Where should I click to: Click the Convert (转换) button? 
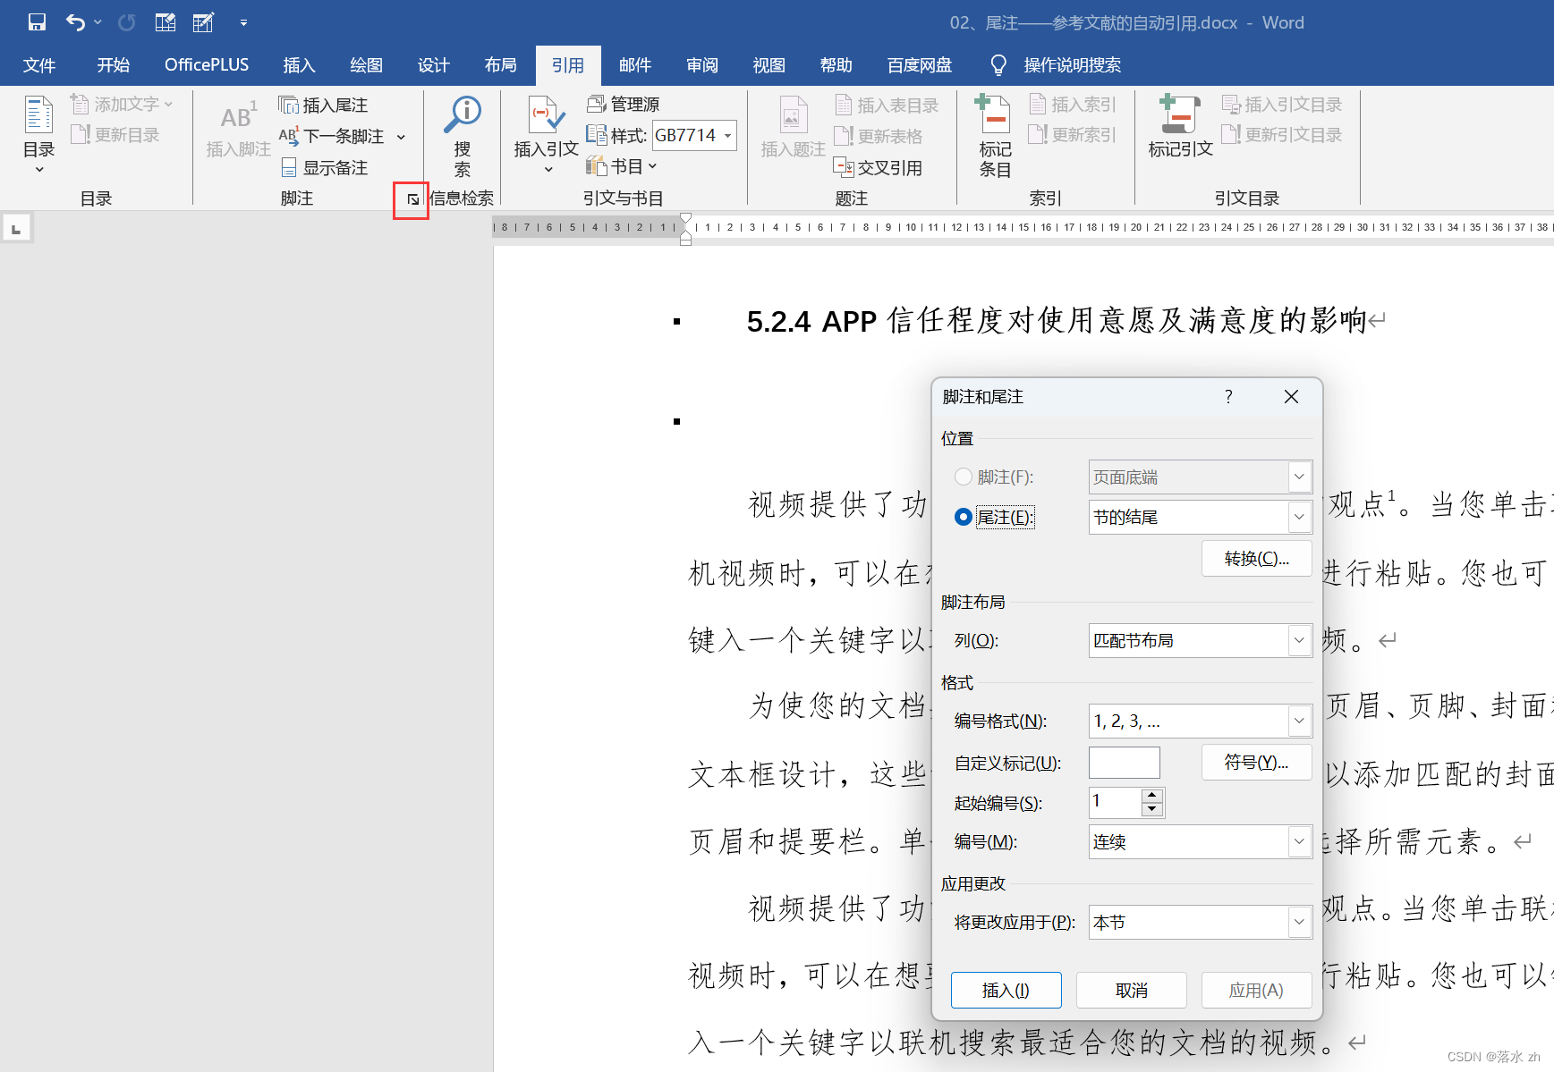[1256, 559]
